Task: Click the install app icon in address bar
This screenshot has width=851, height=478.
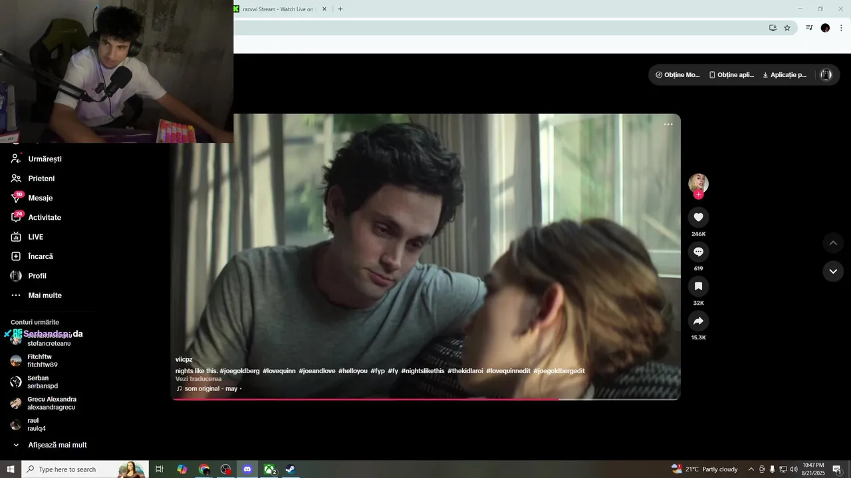Action: [773, 28]
